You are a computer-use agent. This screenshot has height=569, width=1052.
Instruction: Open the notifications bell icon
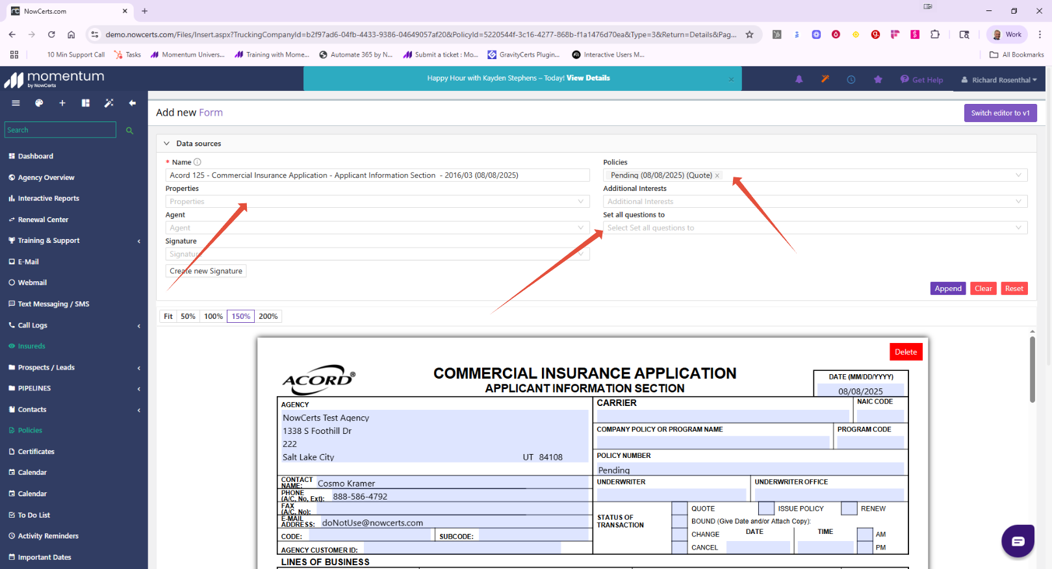[x=799, y=79]
